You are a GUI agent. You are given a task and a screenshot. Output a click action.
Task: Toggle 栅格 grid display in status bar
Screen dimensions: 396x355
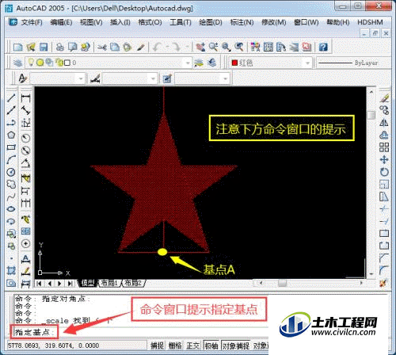(175, 345)
